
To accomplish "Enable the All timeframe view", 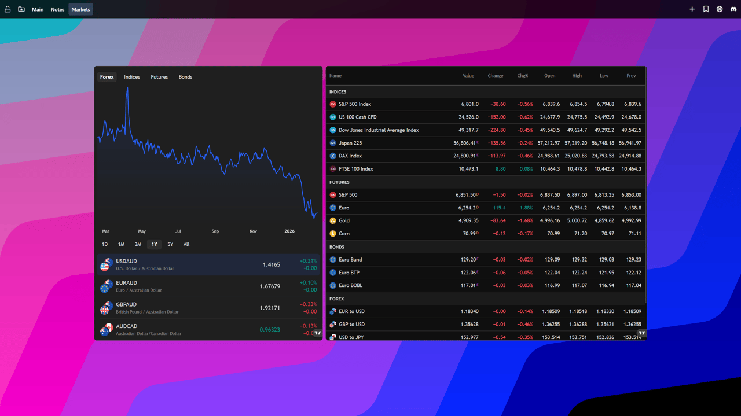I will pos(186,244).
